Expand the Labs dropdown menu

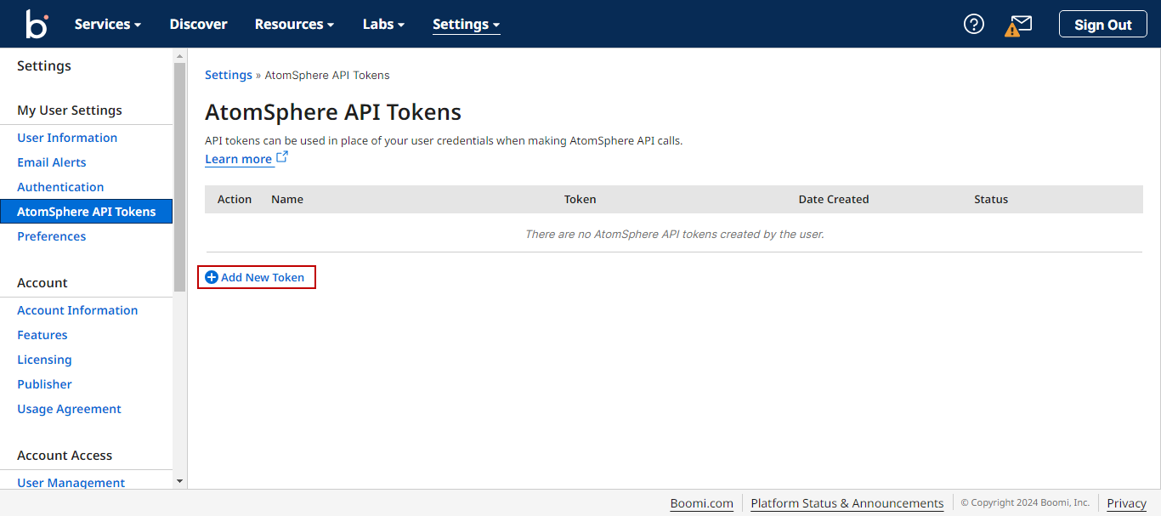coord(383,24)
